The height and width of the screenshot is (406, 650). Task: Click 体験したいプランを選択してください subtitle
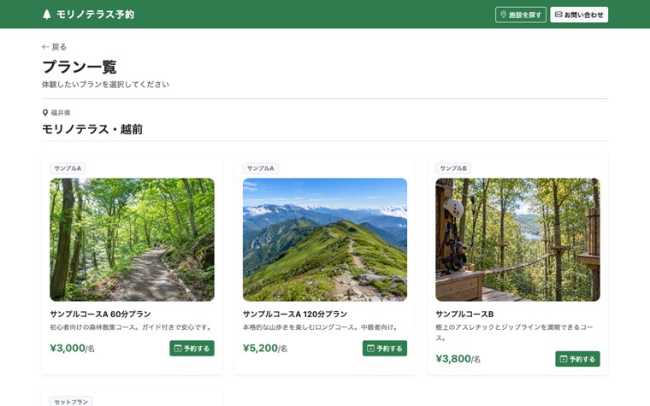[x=105, y=85]
